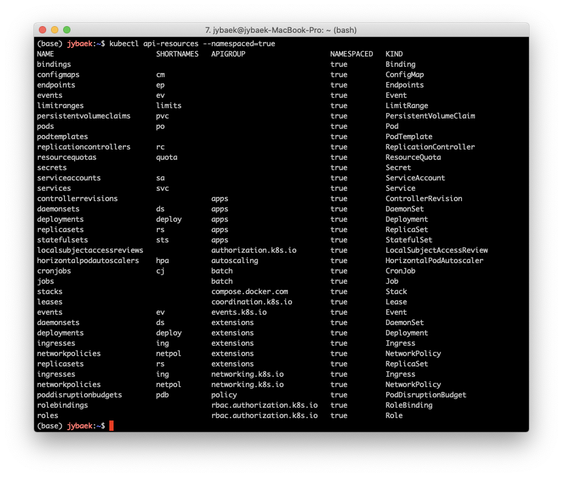Click the 'cj' shortname

point(160,271)
